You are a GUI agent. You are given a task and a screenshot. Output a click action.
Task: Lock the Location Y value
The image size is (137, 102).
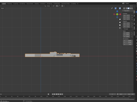pyautogui.click(x=132, y=17)
